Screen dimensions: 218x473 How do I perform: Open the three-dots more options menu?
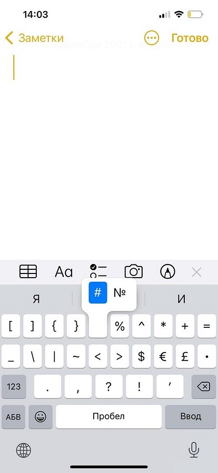pos(152,38)
